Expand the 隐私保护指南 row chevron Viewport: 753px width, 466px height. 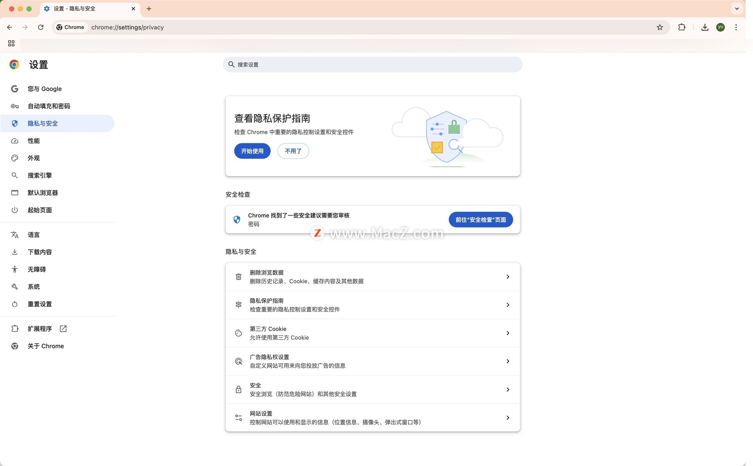pyautogui.click(x=507, y=305)
